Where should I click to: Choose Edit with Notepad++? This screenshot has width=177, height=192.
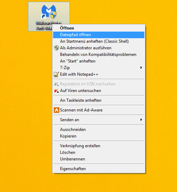(99, 74)
